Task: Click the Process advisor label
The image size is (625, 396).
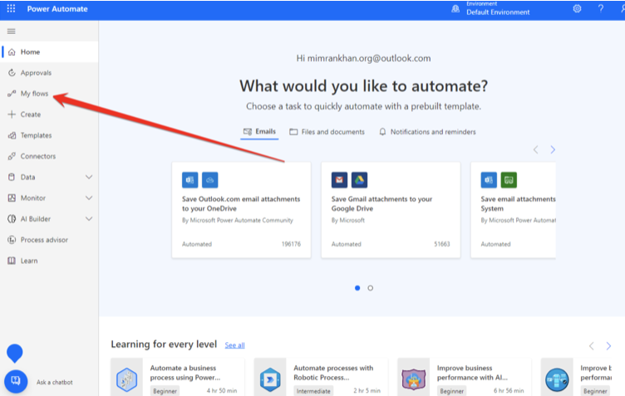Action: [44, 240]
